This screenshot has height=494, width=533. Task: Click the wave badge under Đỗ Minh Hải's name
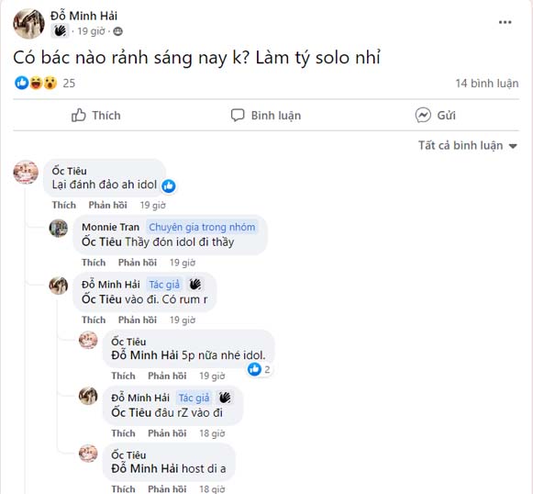61,31
